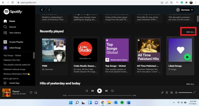This screenshot has width=199, height=106.
Task: Reload the browser page
Action: tap(12, 2)
